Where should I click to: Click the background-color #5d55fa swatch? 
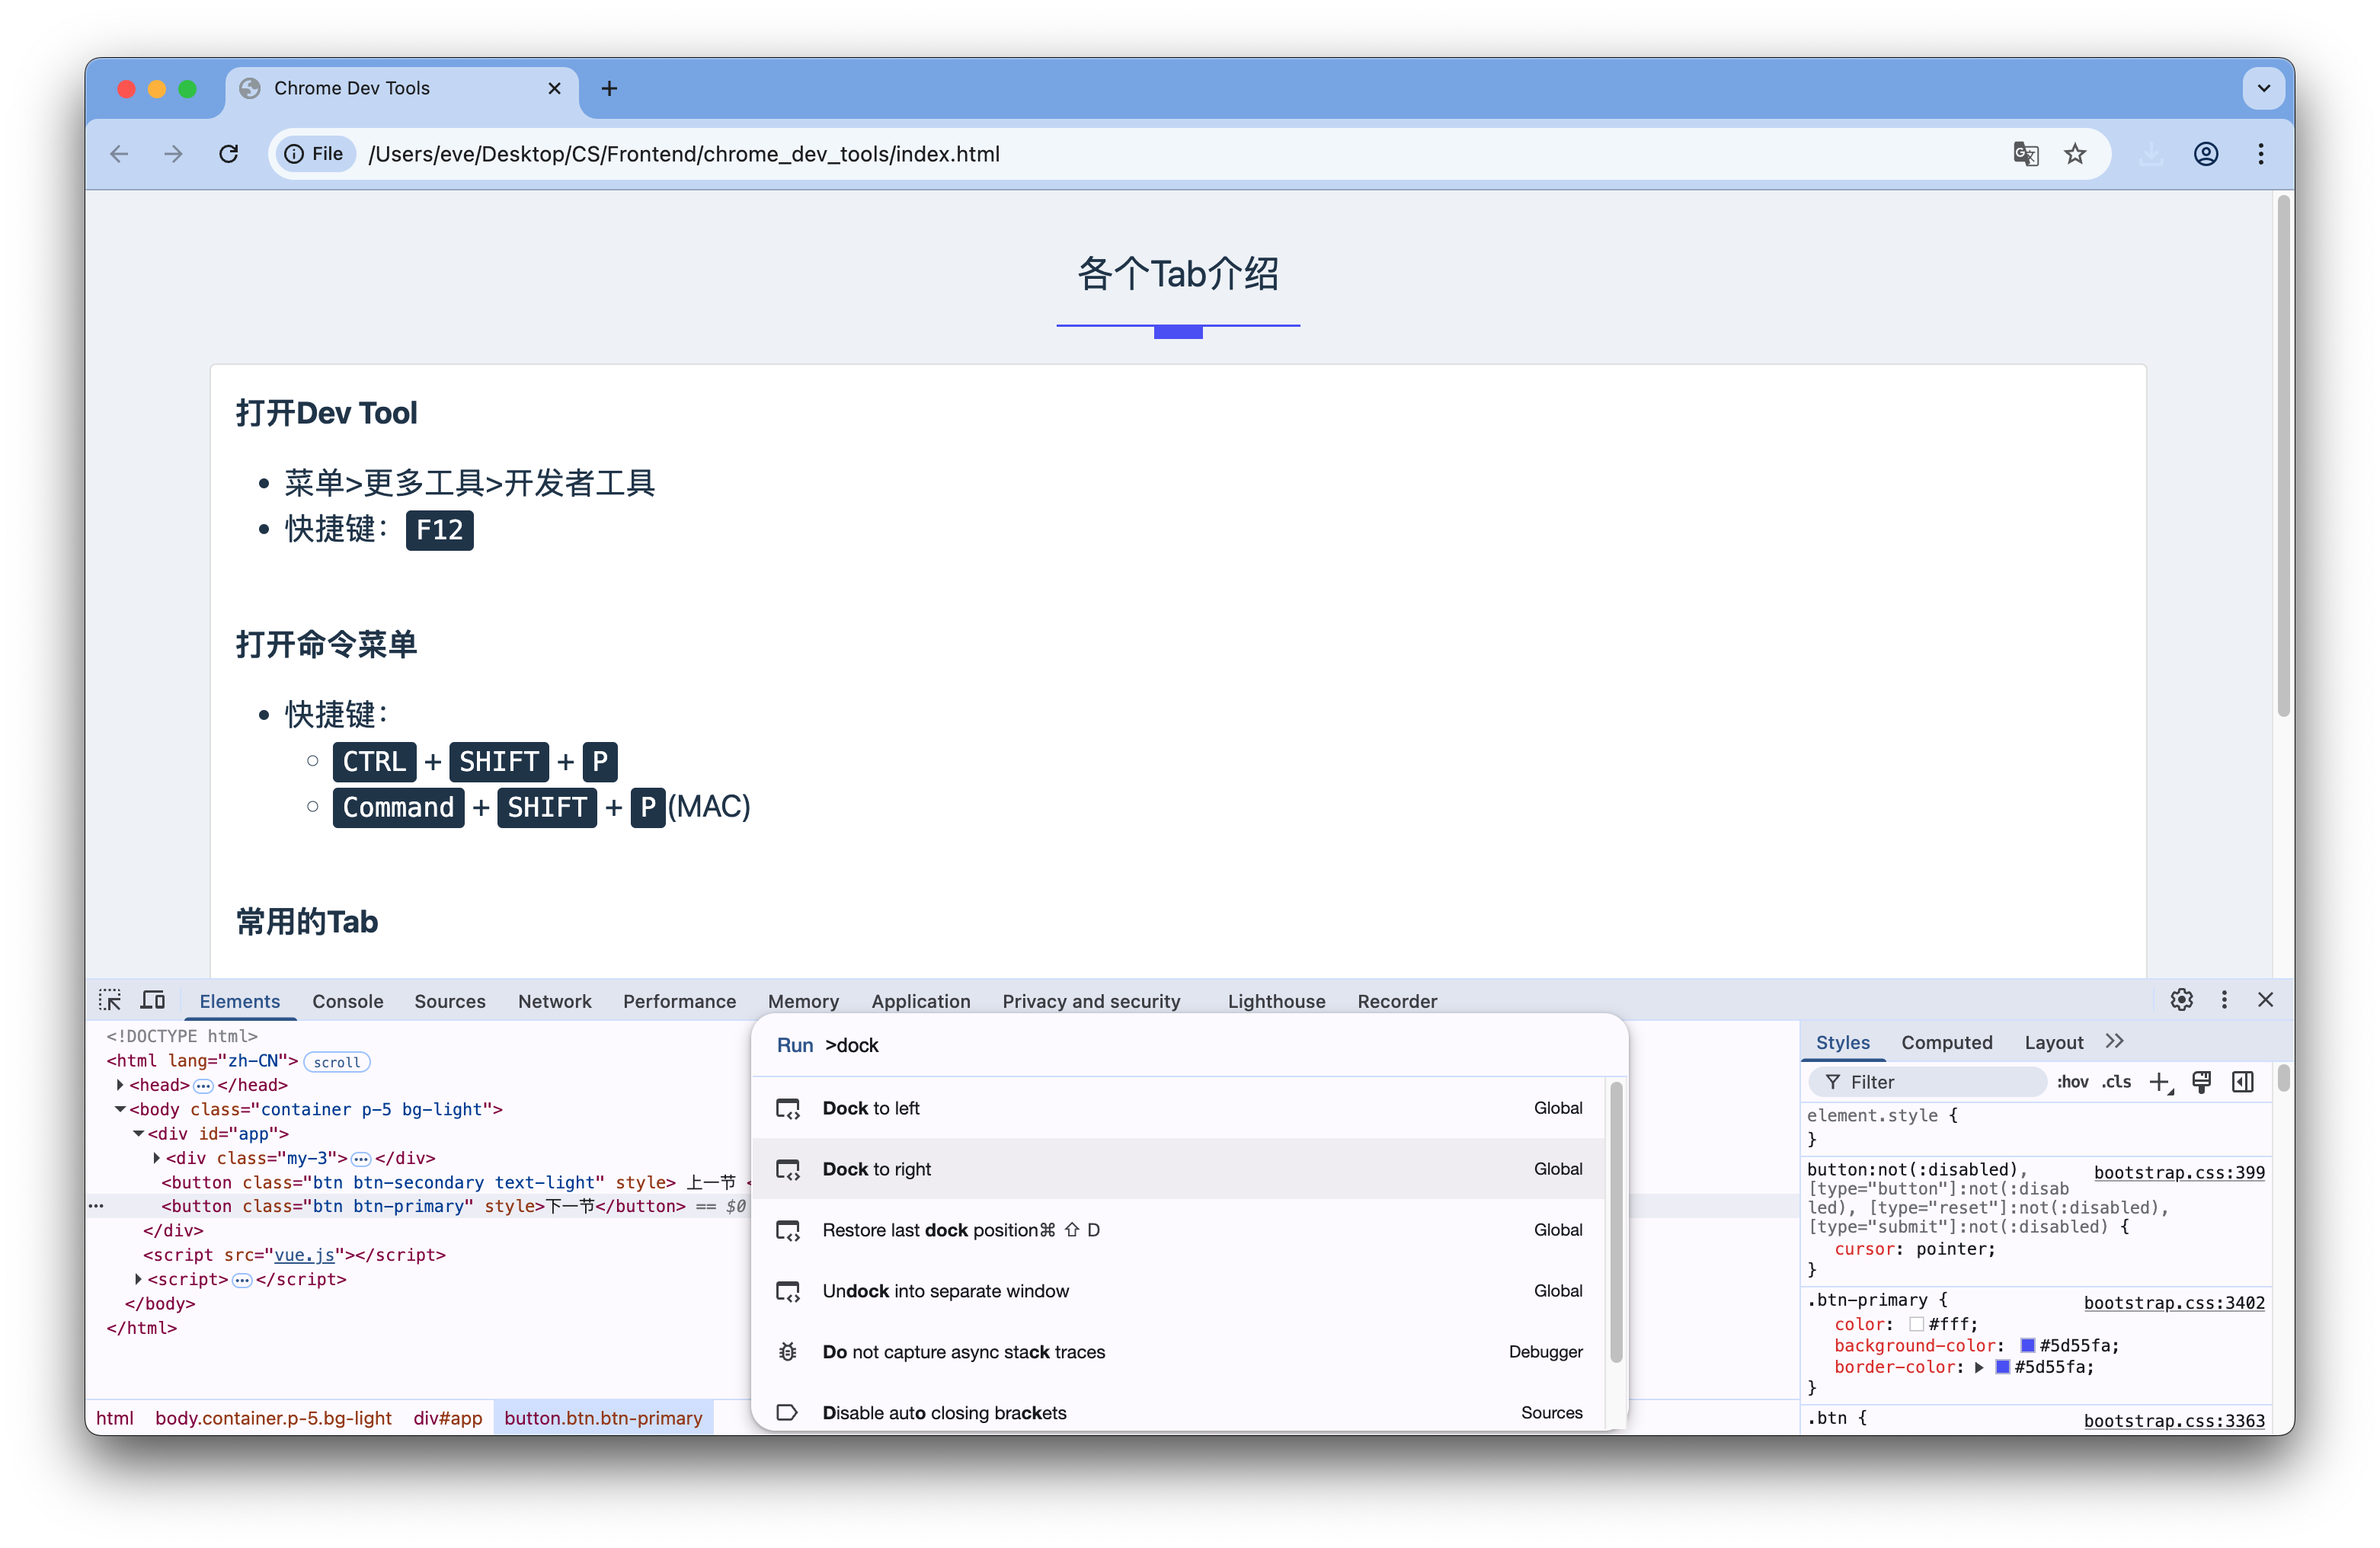(x=2027, y=1346)
